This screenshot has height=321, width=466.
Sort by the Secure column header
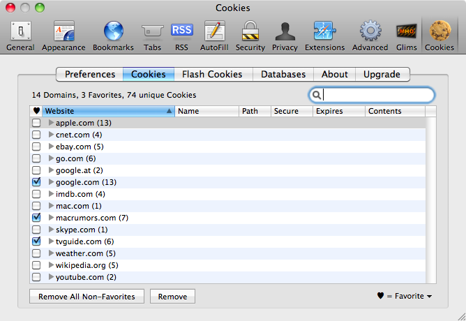point(292,111)
